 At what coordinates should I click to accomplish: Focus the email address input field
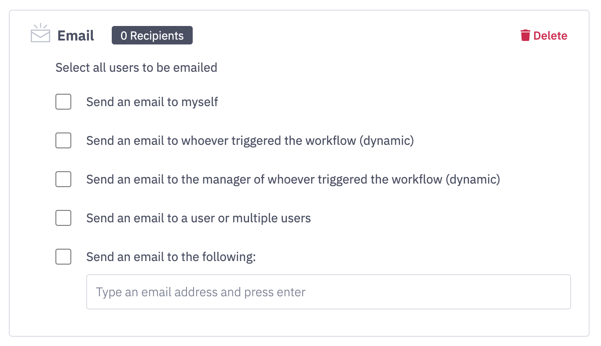(x=328, y=292)
